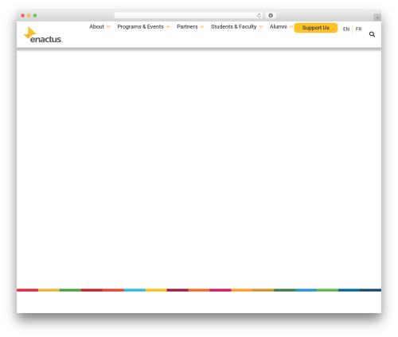Expand the Students & Faculty chevron

(x=261, y=27)
